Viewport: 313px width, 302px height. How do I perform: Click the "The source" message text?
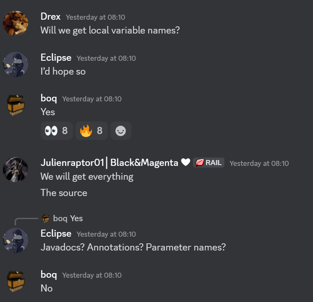64,193
